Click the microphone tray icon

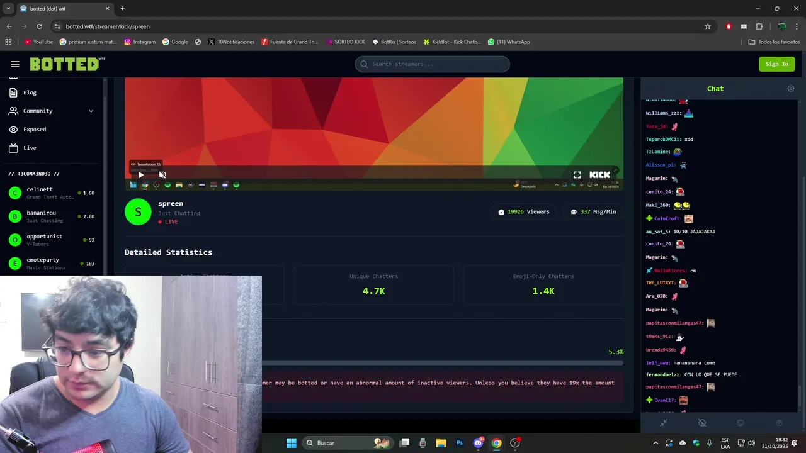click(x=710, y=443)
